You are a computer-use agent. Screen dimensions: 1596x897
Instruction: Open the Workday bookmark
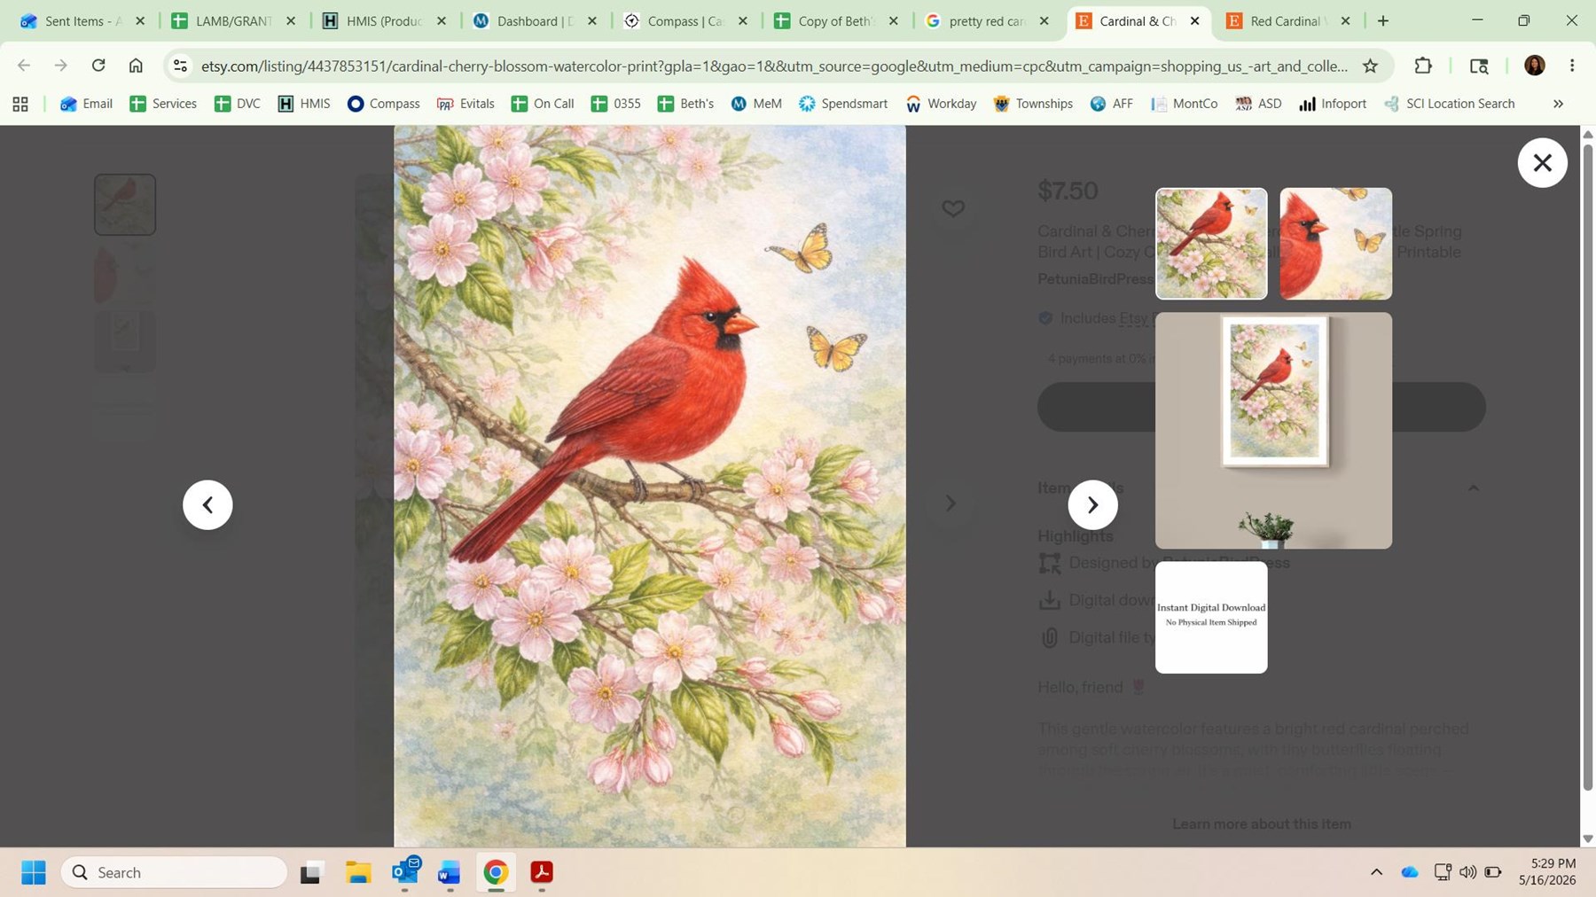[x=941, y=104]
